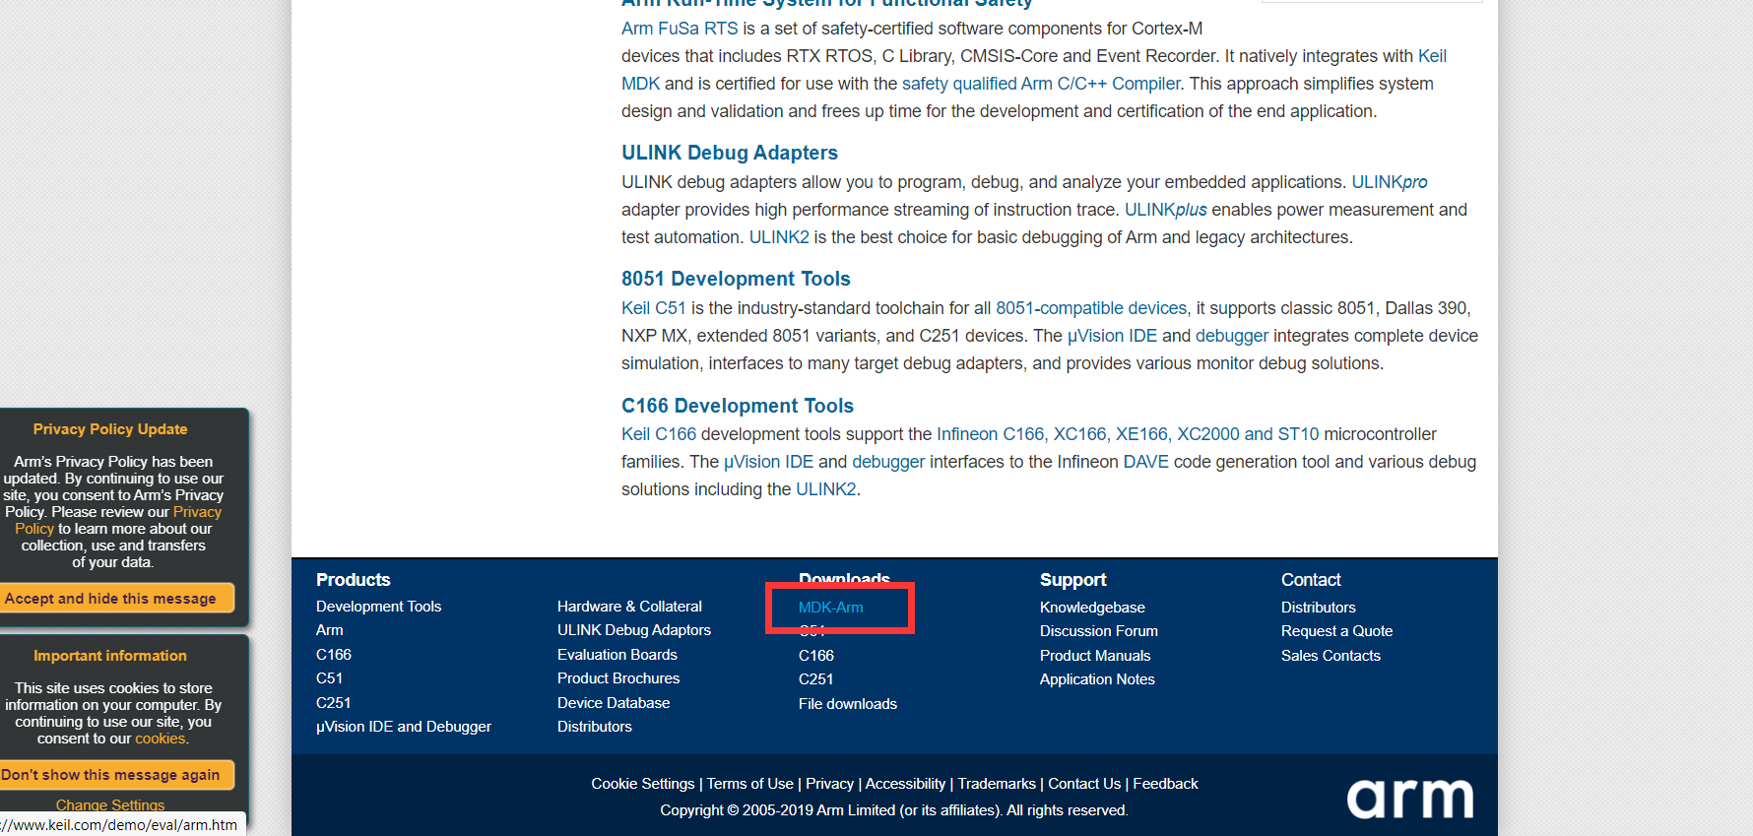The image size is (1753, 836).
Task: Open Development Tools in the Products footer
Action: (378, 607)
